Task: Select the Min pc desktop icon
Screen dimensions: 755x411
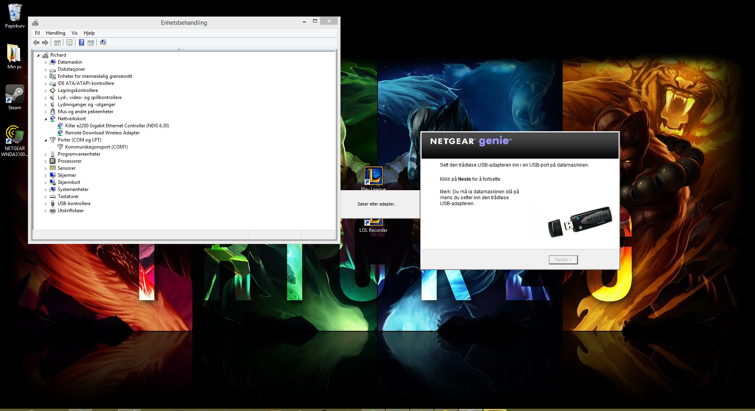Action: click(15, 57)
